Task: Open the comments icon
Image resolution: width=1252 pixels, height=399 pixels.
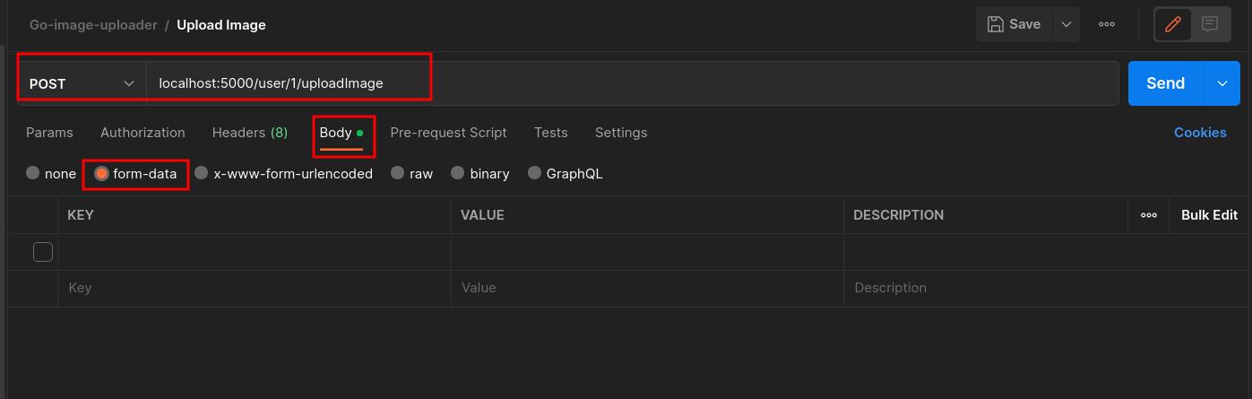Action: tap(1210, 25)
